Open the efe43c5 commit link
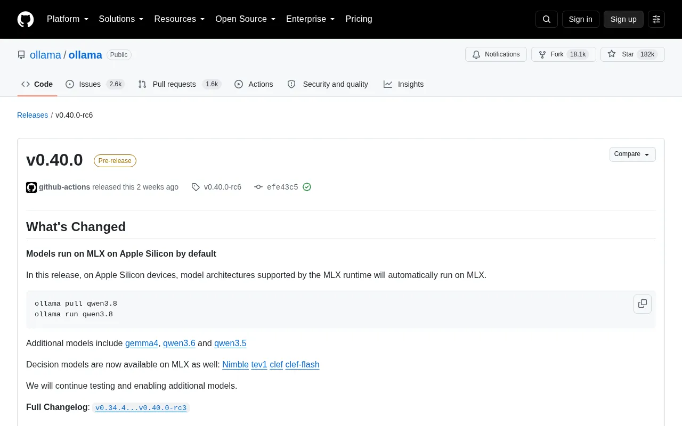The image size is (682, 426). tap(282, 187)
